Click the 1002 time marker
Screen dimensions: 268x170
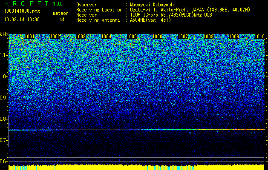(x=55, y=37)
